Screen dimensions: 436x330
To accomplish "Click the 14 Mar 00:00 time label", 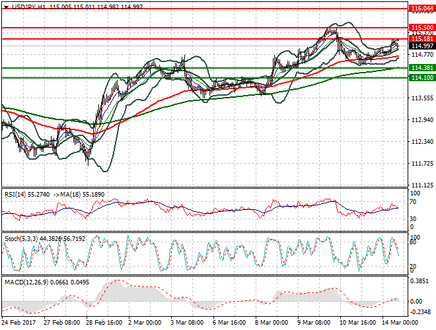I will point(400,323).
